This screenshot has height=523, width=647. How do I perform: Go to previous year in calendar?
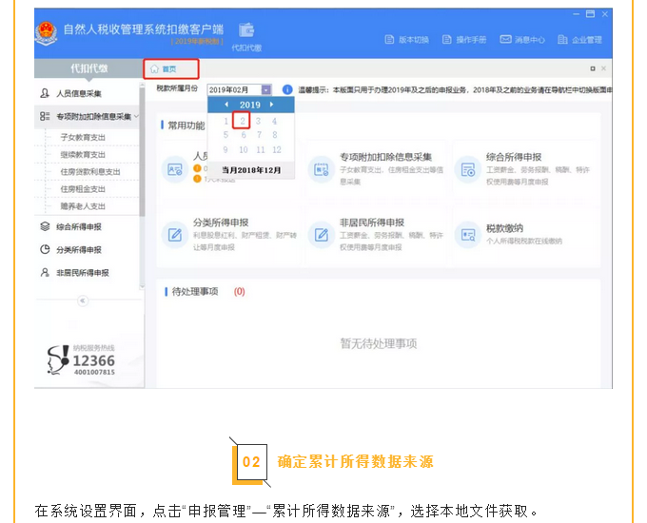pos(226,105)
